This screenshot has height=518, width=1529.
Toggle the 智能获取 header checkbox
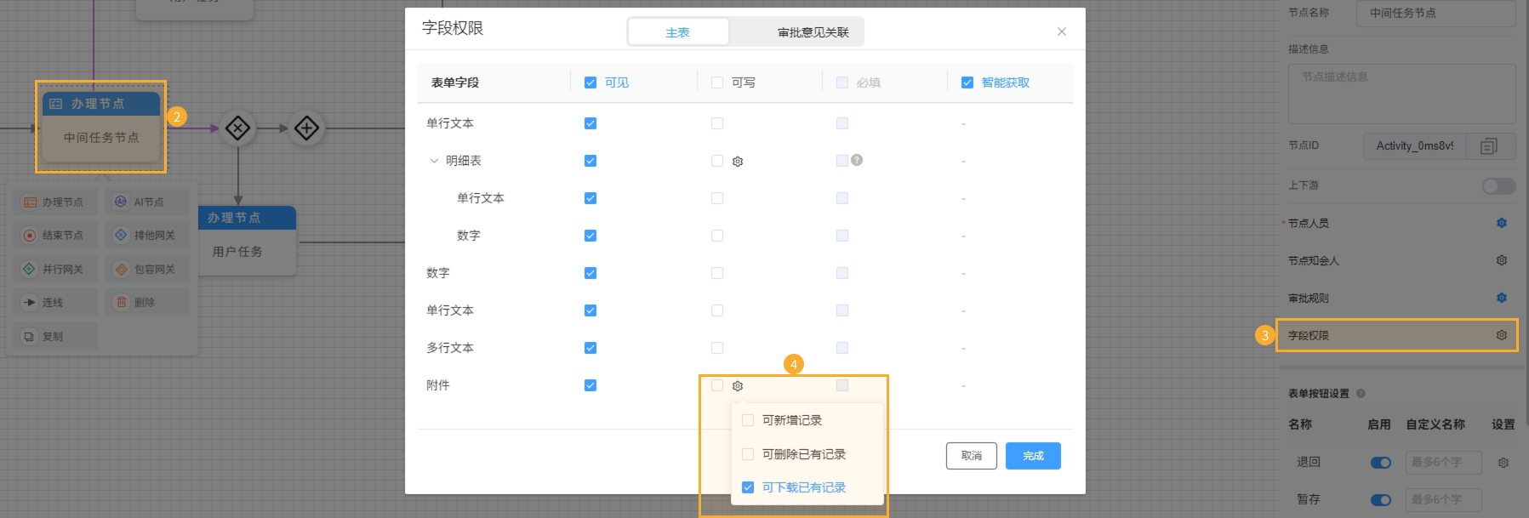[967, 83]
